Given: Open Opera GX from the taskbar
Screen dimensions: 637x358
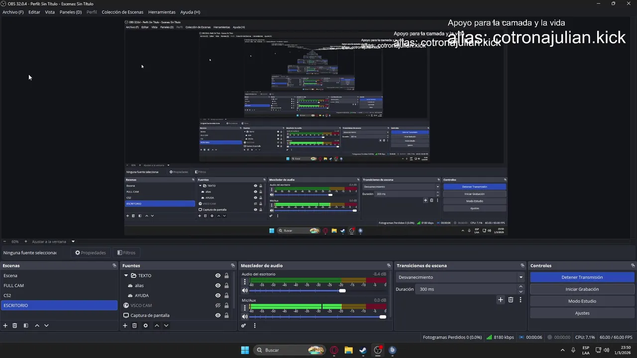Looking at the screenshot, I should (334, 350).
